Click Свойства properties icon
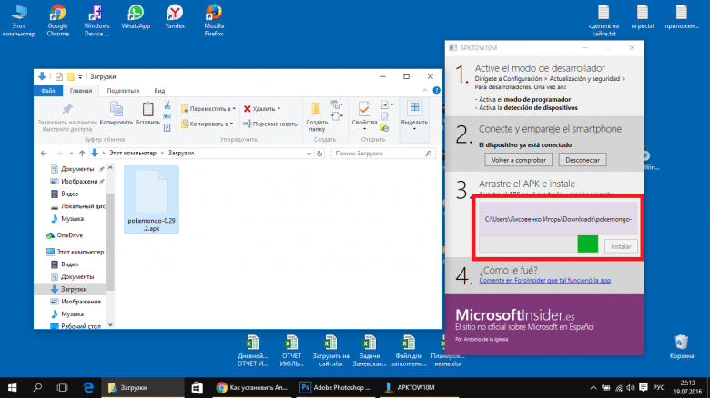 [364, 114]
